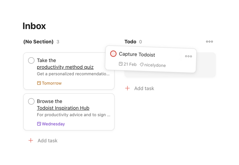Check off the Inspiration Hub task
The image size is (239, 165).
click(x=31, y=101)
